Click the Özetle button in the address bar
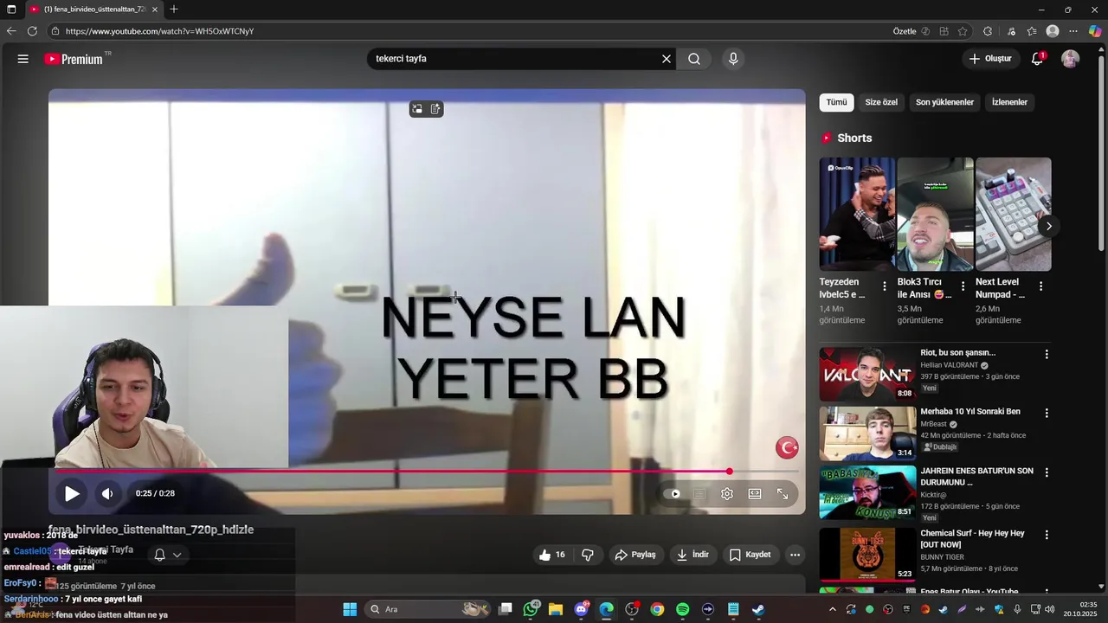Viewport: 1108px width, 623px height. tap(905, 31)
